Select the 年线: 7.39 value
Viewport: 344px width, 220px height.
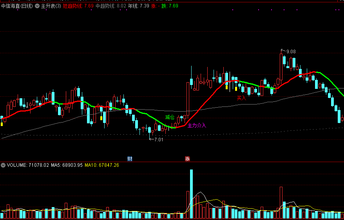tap(139, 6)
